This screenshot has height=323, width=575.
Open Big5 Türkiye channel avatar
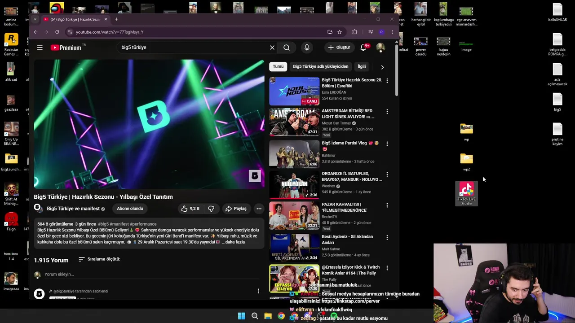click(x=38, y=208)
